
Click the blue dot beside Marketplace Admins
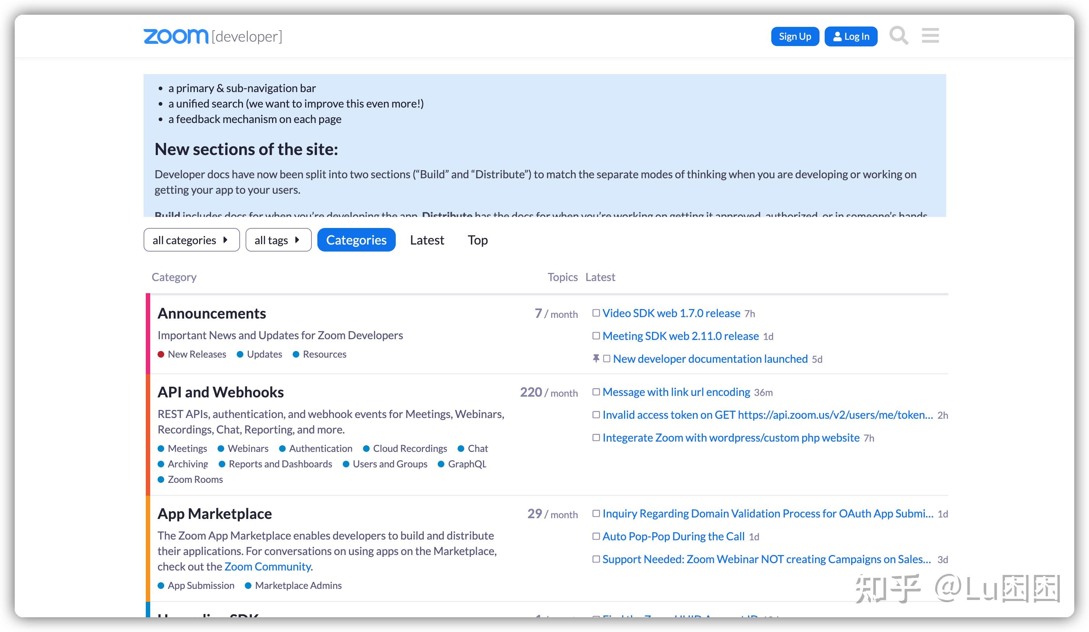(x=248, y=586)
